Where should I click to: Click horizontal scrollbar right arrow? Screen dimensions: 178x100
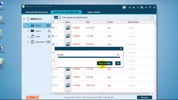pyautogui.click(x=153, y=93)
